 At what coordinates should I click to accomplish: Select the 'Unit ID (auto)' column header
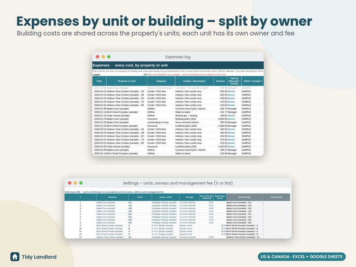[244, 197]
